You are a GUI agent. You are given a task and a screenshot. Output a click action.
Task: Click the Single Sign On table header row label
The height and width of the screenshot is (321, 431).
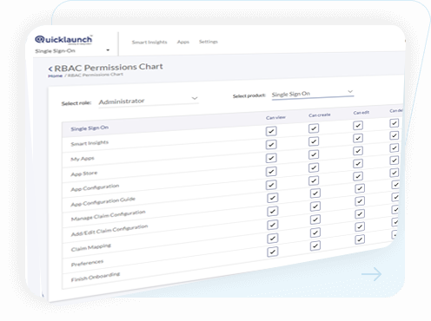point(90,128)
